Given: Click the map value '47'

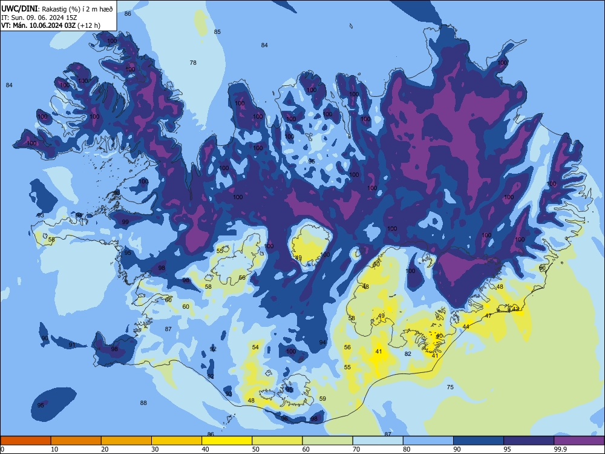Looking at the screenshot, I should (x=488, y=316).
